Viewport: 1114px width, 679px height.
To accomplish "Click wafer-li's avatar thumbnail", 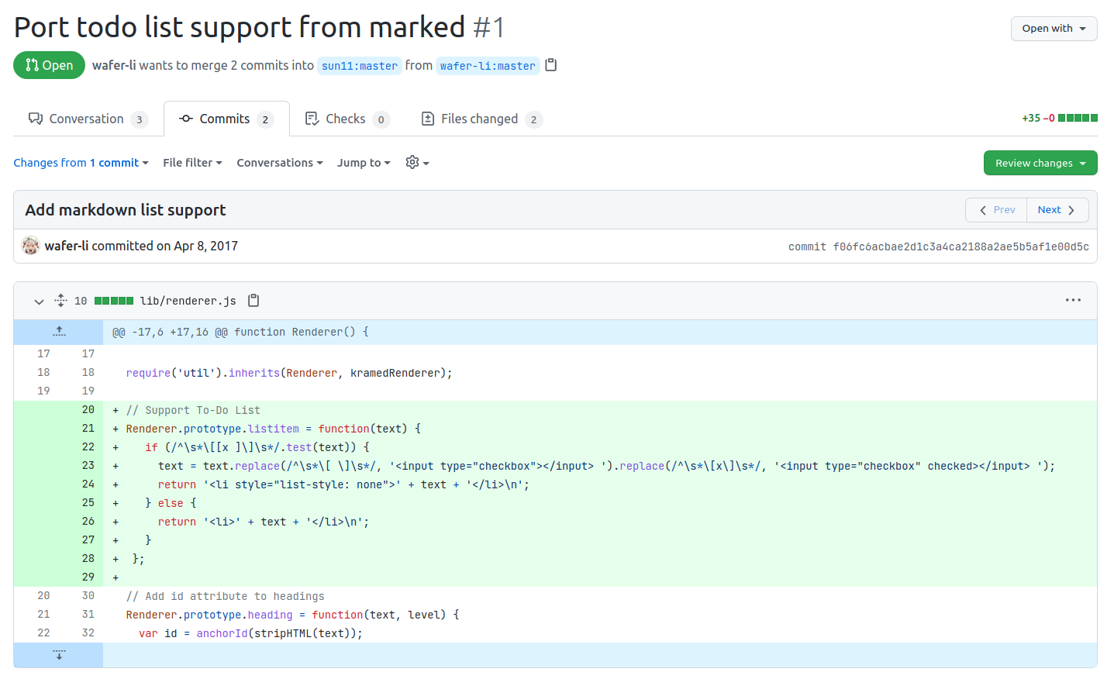I will click(x=30, y=245).
